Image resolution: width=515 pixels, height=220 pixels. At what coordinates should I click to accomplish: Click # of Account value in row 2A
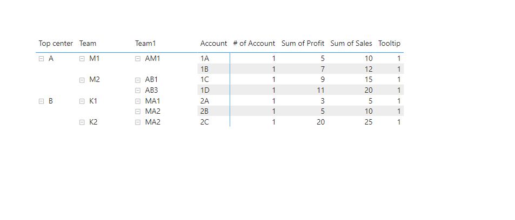(x=273, y=101)
